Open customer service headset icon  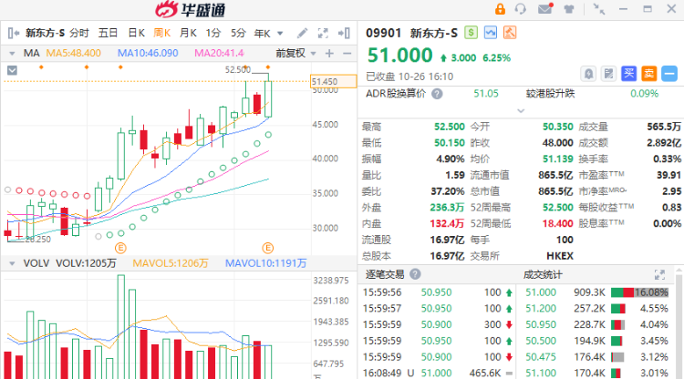520,9
